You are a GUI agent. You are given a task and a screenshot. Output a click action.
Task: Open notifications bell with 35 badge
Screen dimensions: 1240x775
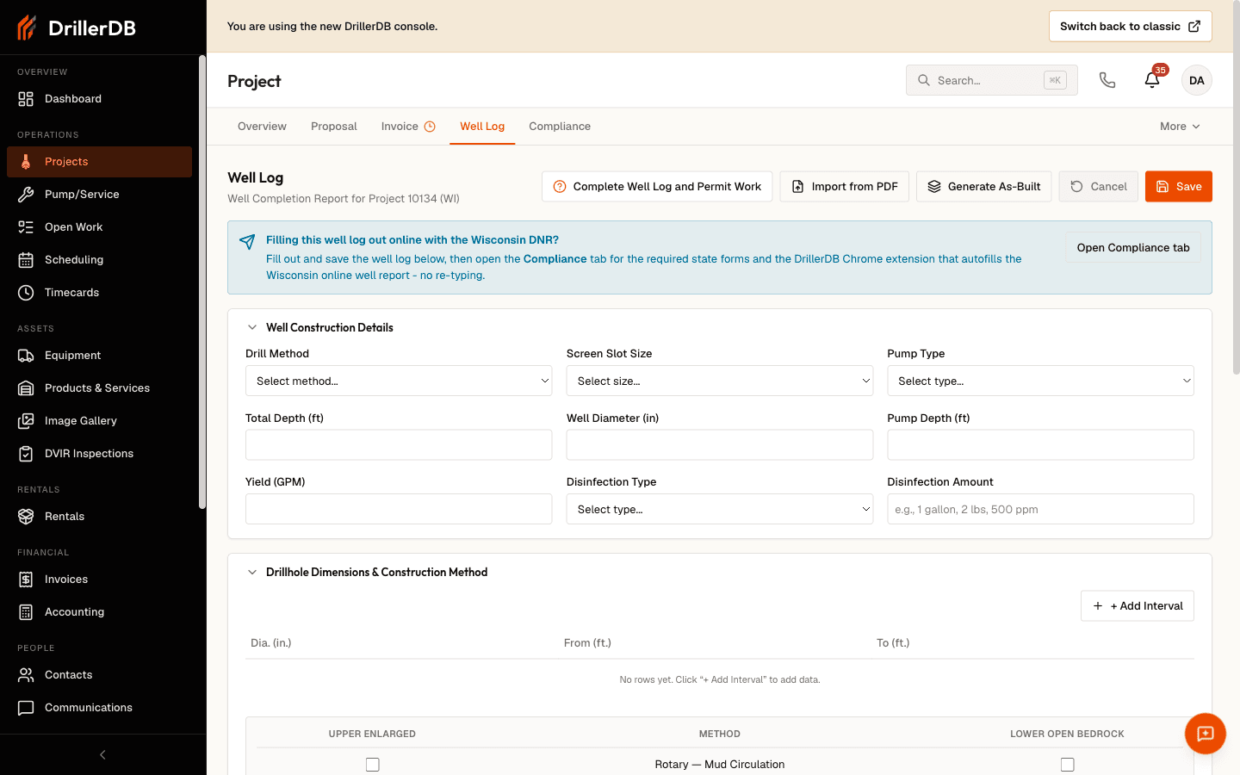1152,80
